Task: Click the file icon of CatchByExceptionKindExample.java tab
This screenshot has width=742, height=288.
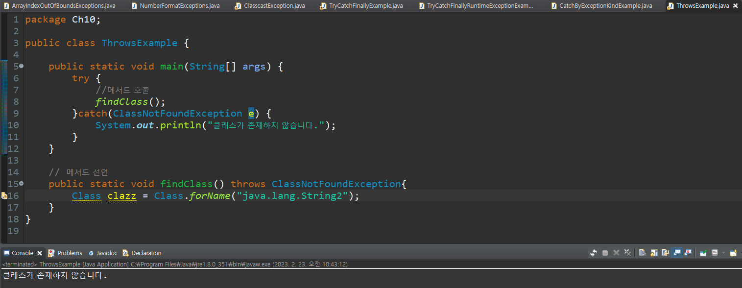Action: (x=554, y=6)
